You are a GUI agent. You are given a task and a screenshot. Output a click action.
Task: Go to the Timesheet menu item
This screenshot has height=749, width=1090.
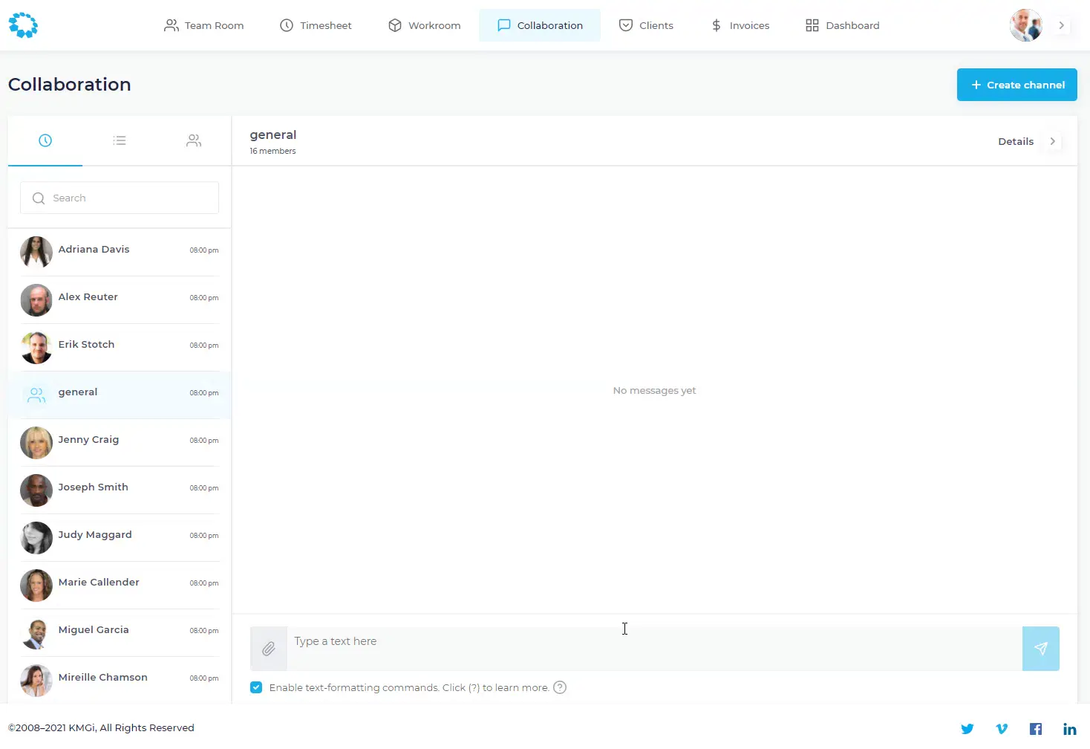[316, 25]
